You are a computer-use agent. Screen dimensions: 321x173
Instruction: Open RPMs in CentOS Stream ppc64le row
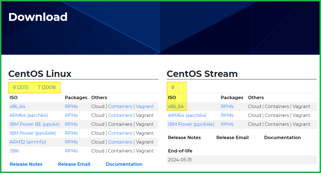[227, 124]
